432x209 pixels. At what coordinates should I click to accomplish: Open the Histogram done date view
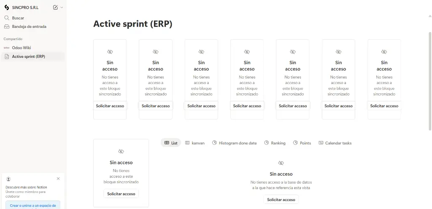234,143
